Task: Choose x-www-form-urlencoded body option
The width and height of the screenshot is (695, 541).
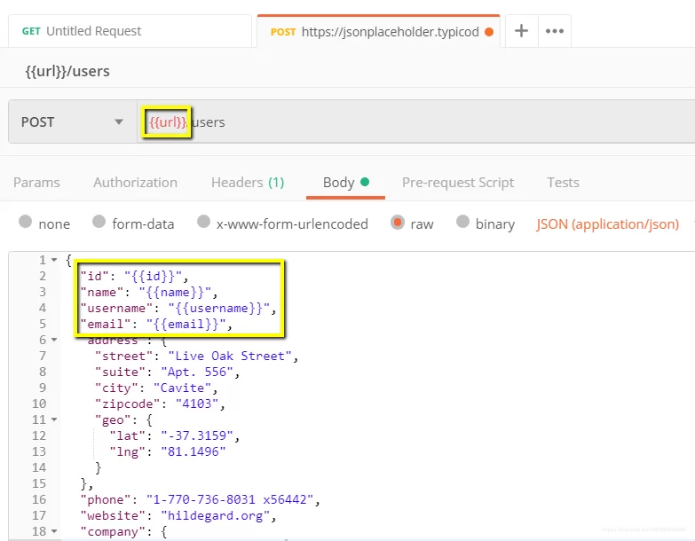Action: (x=203, y=222)
